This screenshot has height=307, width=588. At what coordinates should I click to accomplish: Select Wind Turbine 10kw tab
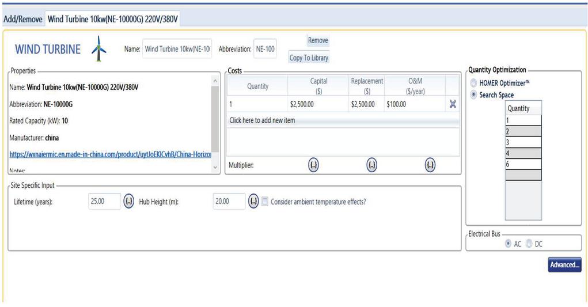point(113,19)
